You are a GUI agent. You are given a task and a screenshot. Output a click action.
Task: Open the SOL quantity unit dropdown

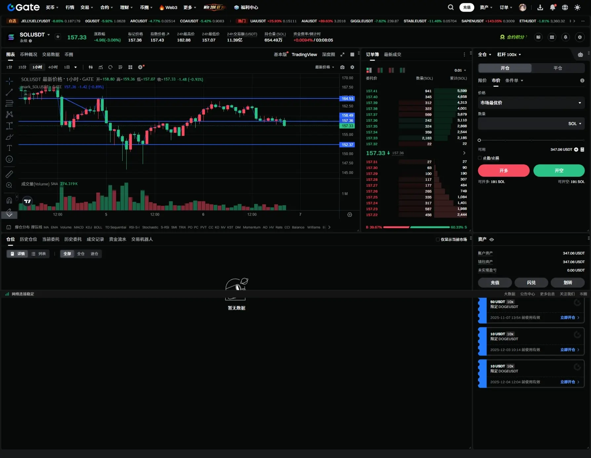tap(575, 124)
